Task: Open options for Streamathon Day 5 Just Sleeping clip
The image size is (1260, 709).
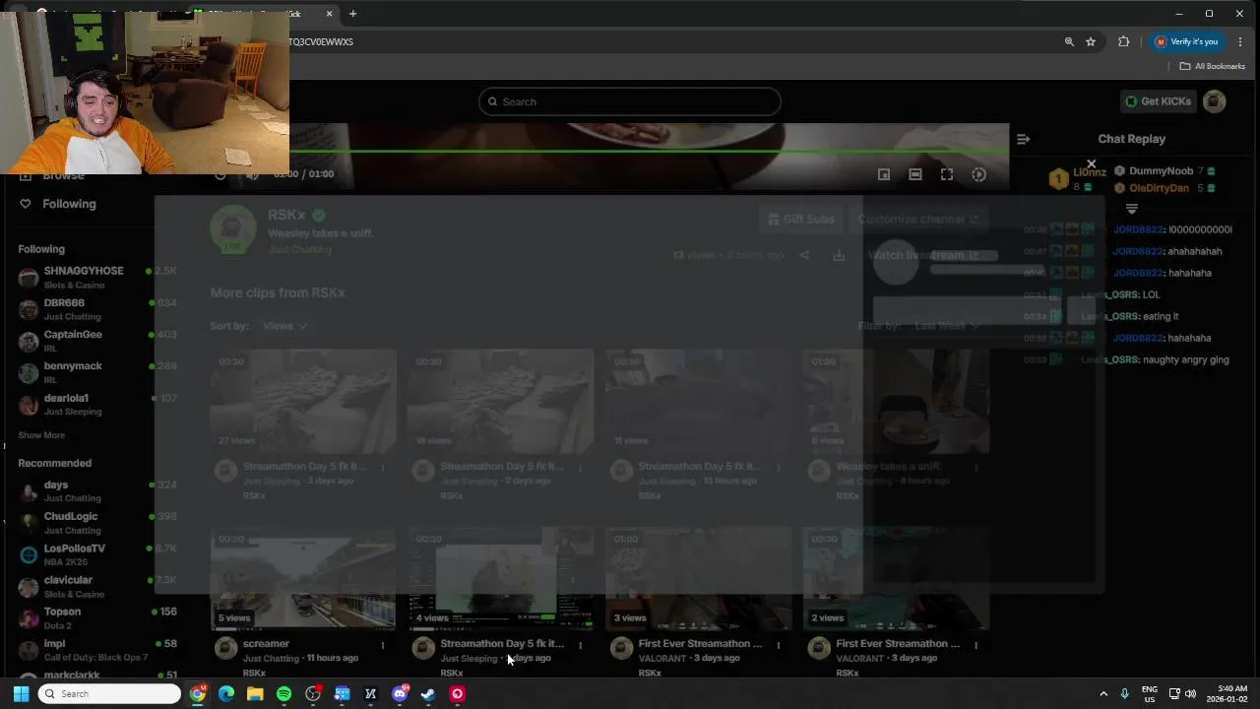Action: click(580, 646)
